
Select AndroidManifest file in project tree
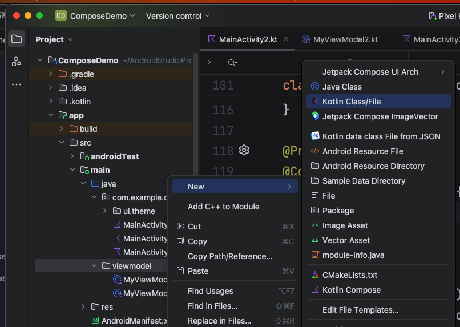coord(134,321)
